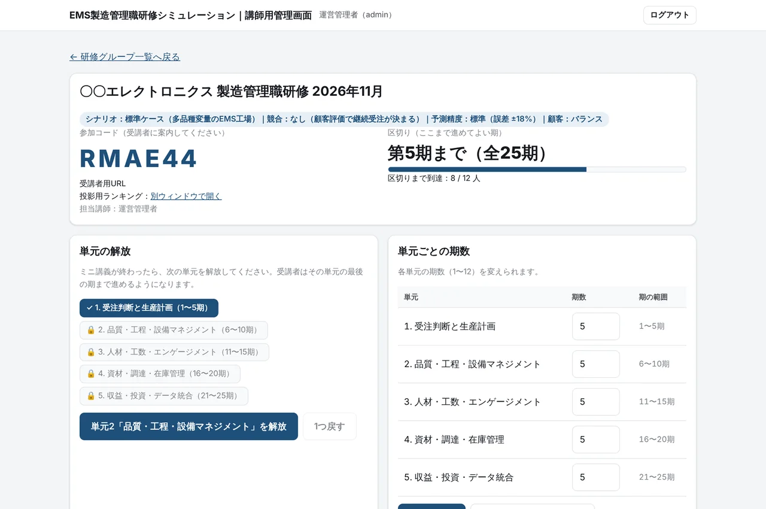Screen dimensions: 766x509
Task: Click locked unit 5 収益・投資・データ統合 chip
Action: pos(164,396)
